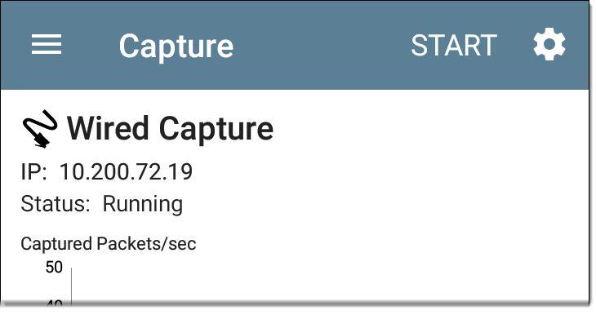Click the Wired Capture heading
The height and width of the screenshot is (315, 596).
pyautogui.click(x=171, y=129)
